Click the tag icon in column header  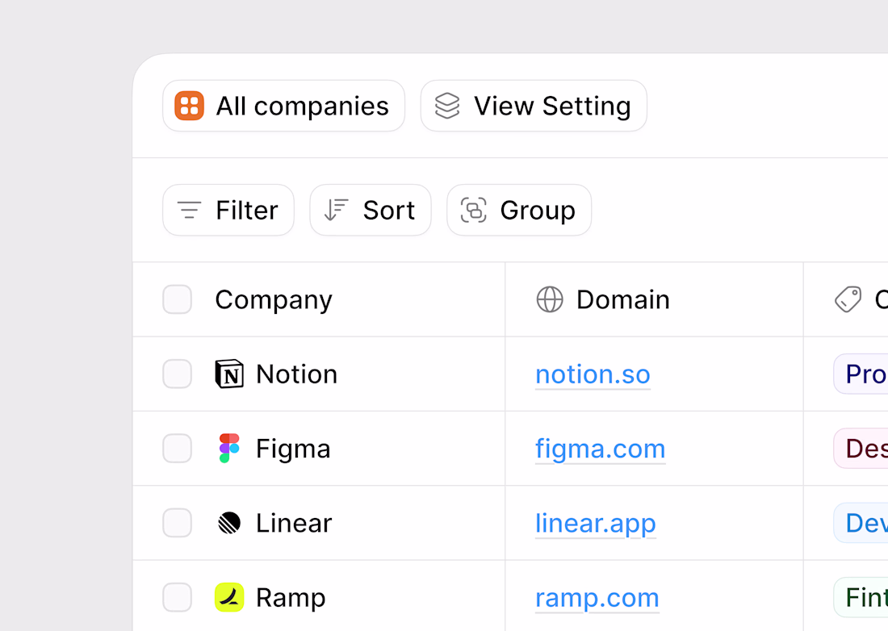[848, 299]
